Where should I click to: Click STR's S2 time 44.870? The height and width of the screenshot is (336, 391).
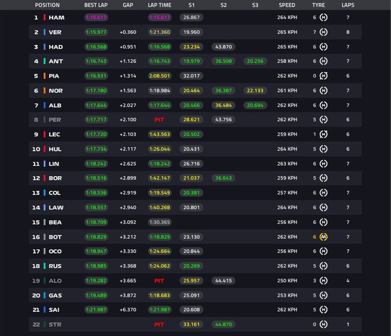point(224,324)
